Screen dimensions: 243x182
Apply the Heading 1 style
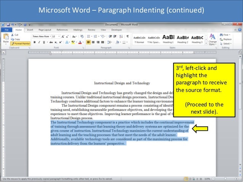click(x=168, y=39)
